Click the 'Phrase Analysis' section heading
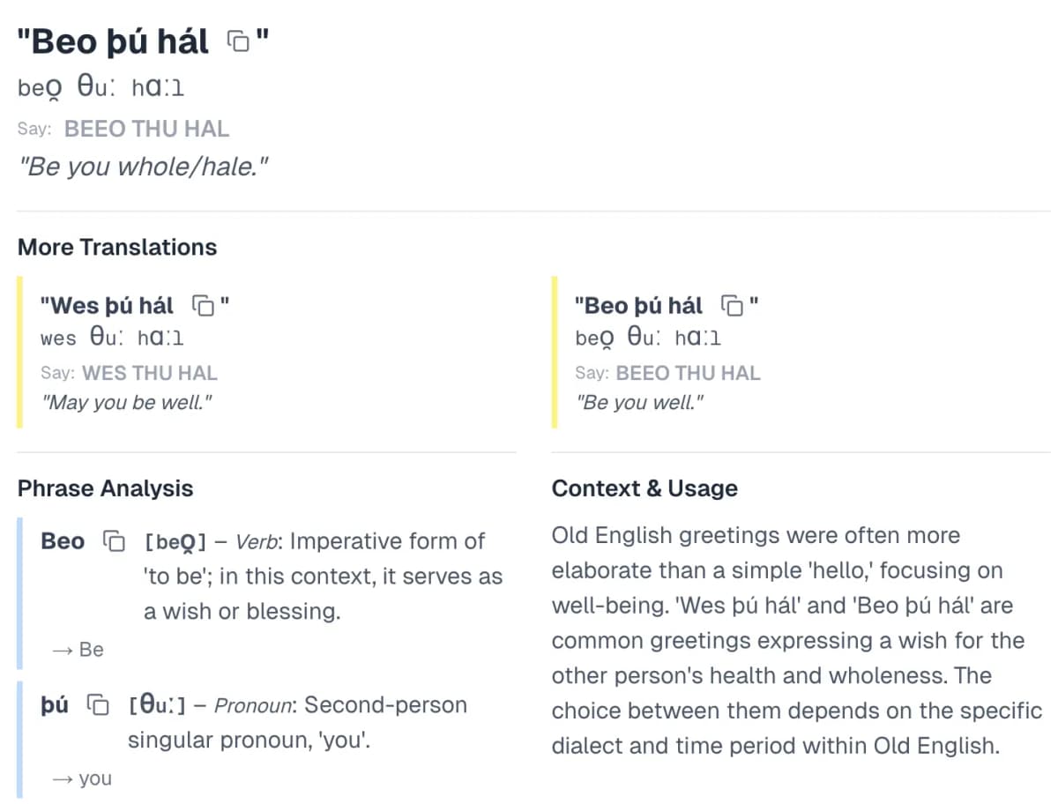The height and width of the screenshot is (804, 1058). 105,488
